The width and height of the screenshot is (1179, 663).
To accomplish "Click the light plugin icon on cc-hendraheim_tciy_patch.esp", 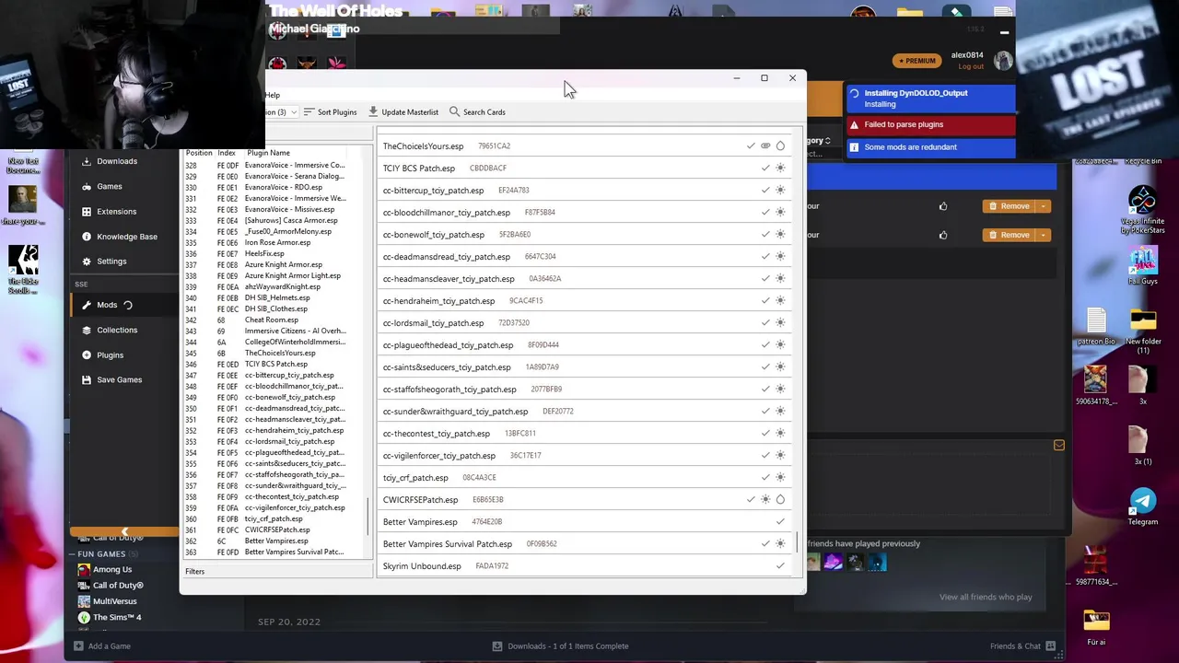I will click(x=780, y=300).
